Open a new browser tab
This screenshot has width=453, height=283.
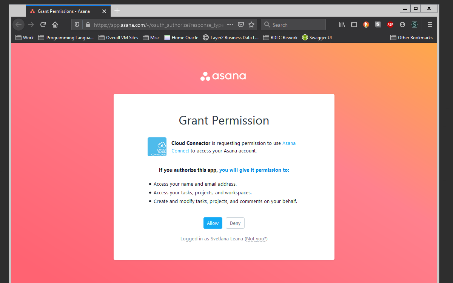(x=117, y=11)
